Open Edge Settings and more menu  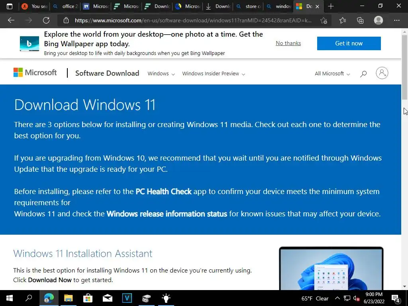tap(396, 20)
